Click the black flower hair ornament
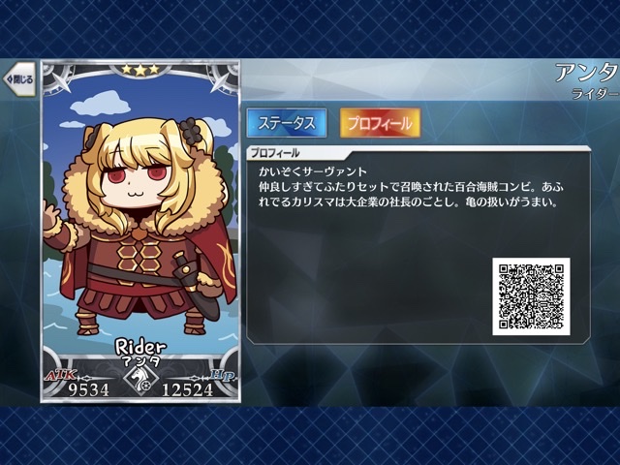The image size is (620, 465). [192, 131]
